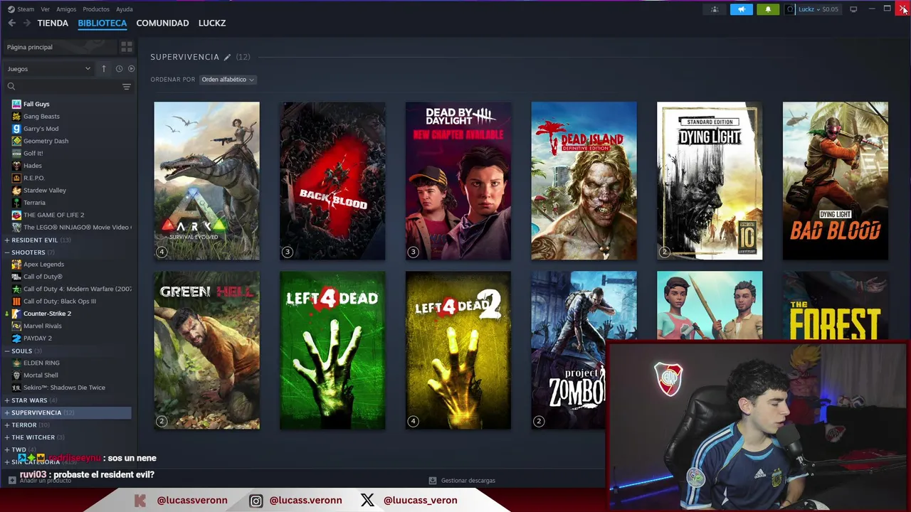
Task: Open the Steam menu
Action: click(26, 9)
